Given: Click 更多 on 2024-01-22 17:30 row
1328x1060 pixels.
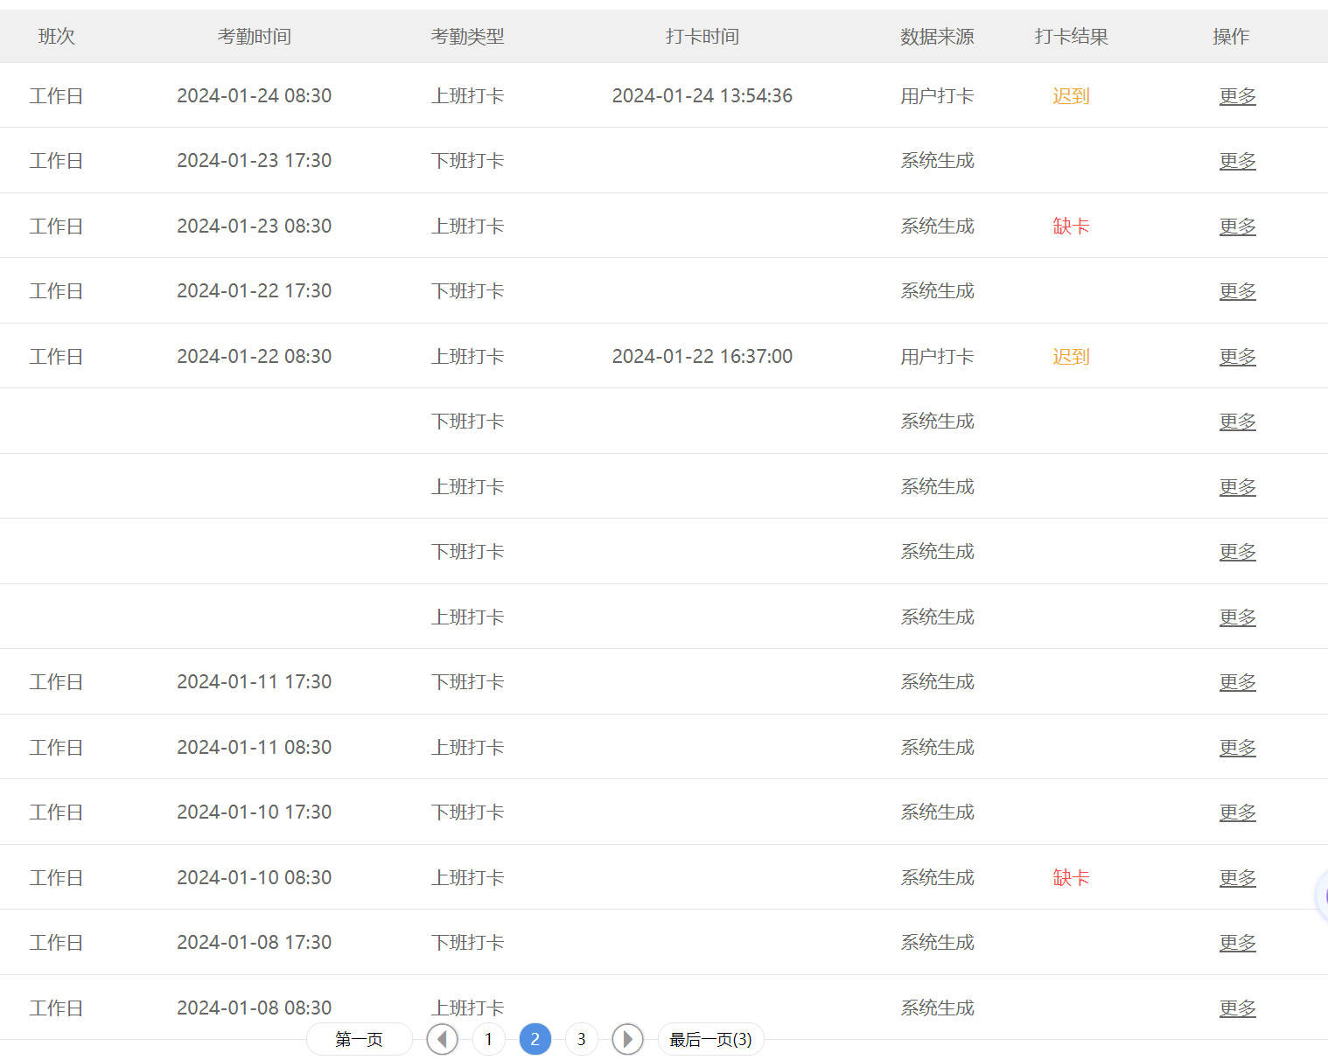Looking at the screenshot, I should (1237, 291).
